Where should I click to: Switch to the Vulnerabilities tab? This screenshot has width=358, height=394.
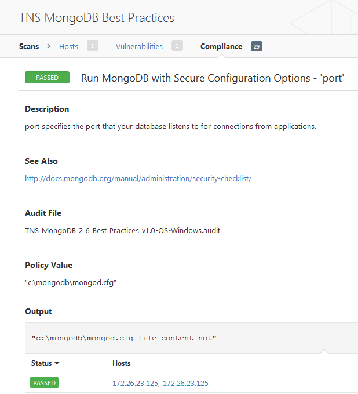(x=139, y=46)
